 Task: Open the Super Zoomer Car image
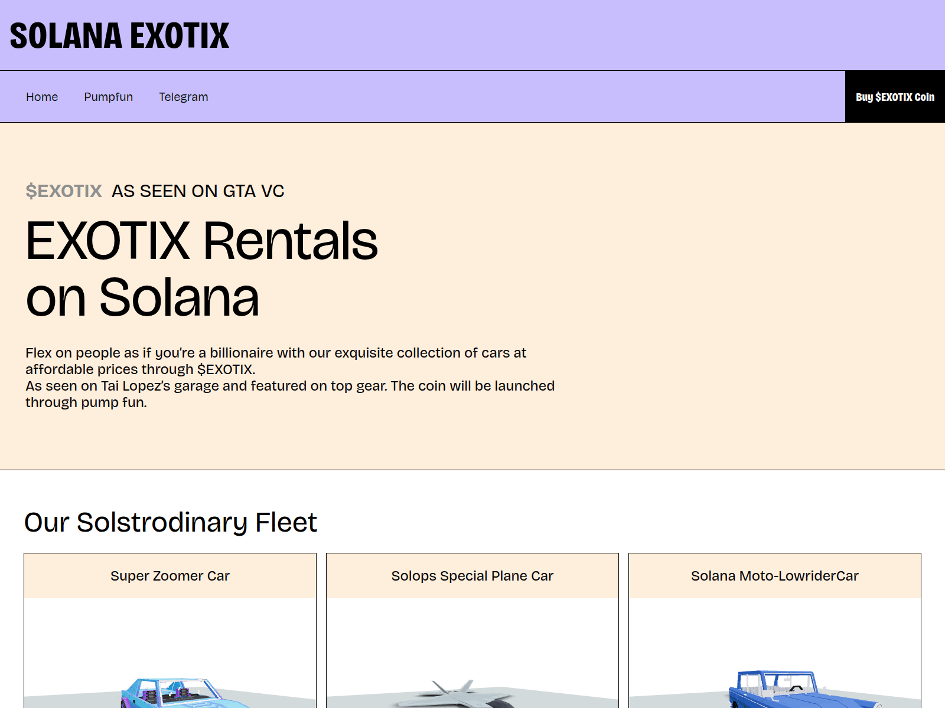pos(170,653)
